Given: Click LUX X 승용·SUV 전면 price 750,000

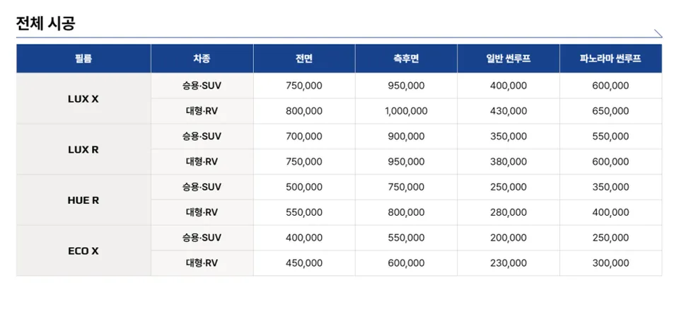Looking at the screenshot, I should pyautogui.click(x=304, y=86).
